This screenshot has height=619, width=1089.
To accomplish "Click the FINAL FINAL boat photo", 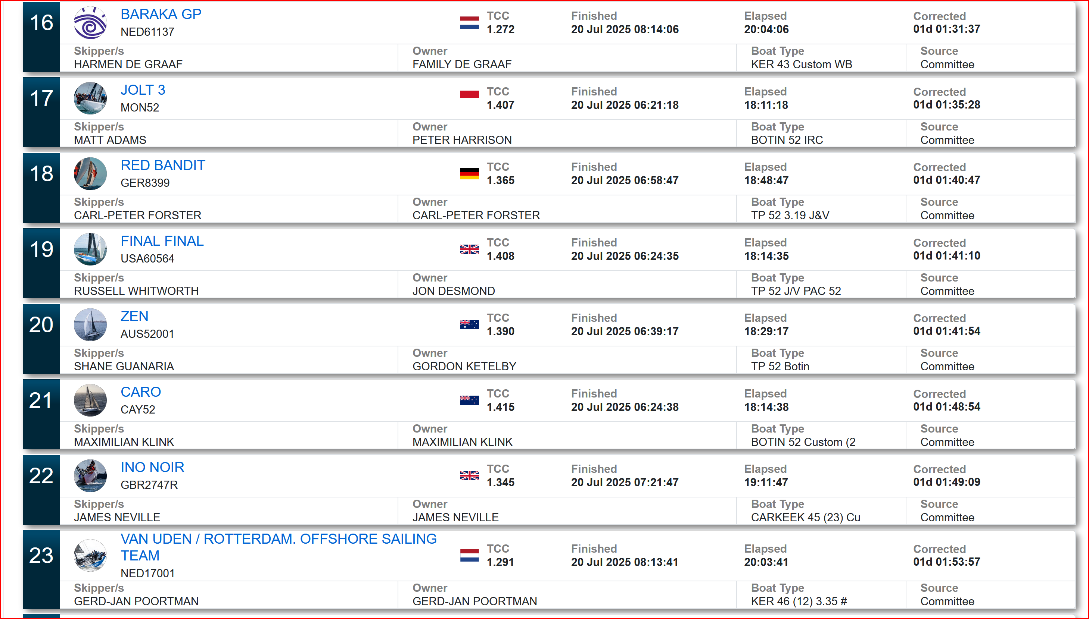I will pyautogui.click(x=90, y=249).
